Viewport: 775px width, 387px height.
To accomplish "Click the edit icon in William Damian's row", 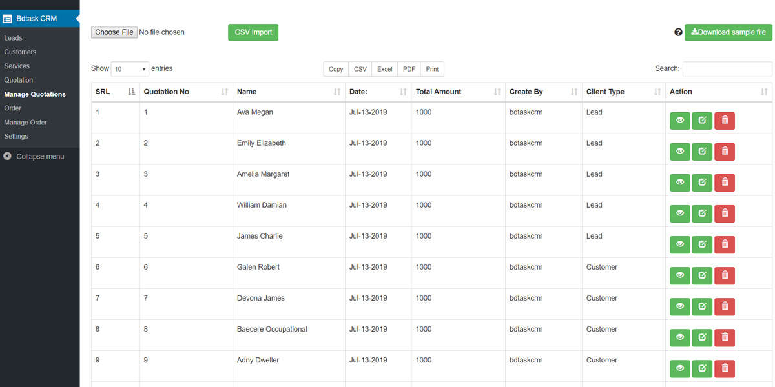I will tap(702, 213).
